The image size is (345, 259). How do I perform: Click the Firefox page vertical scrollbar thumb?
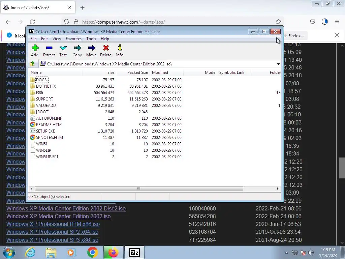click(x=342, y=168)
